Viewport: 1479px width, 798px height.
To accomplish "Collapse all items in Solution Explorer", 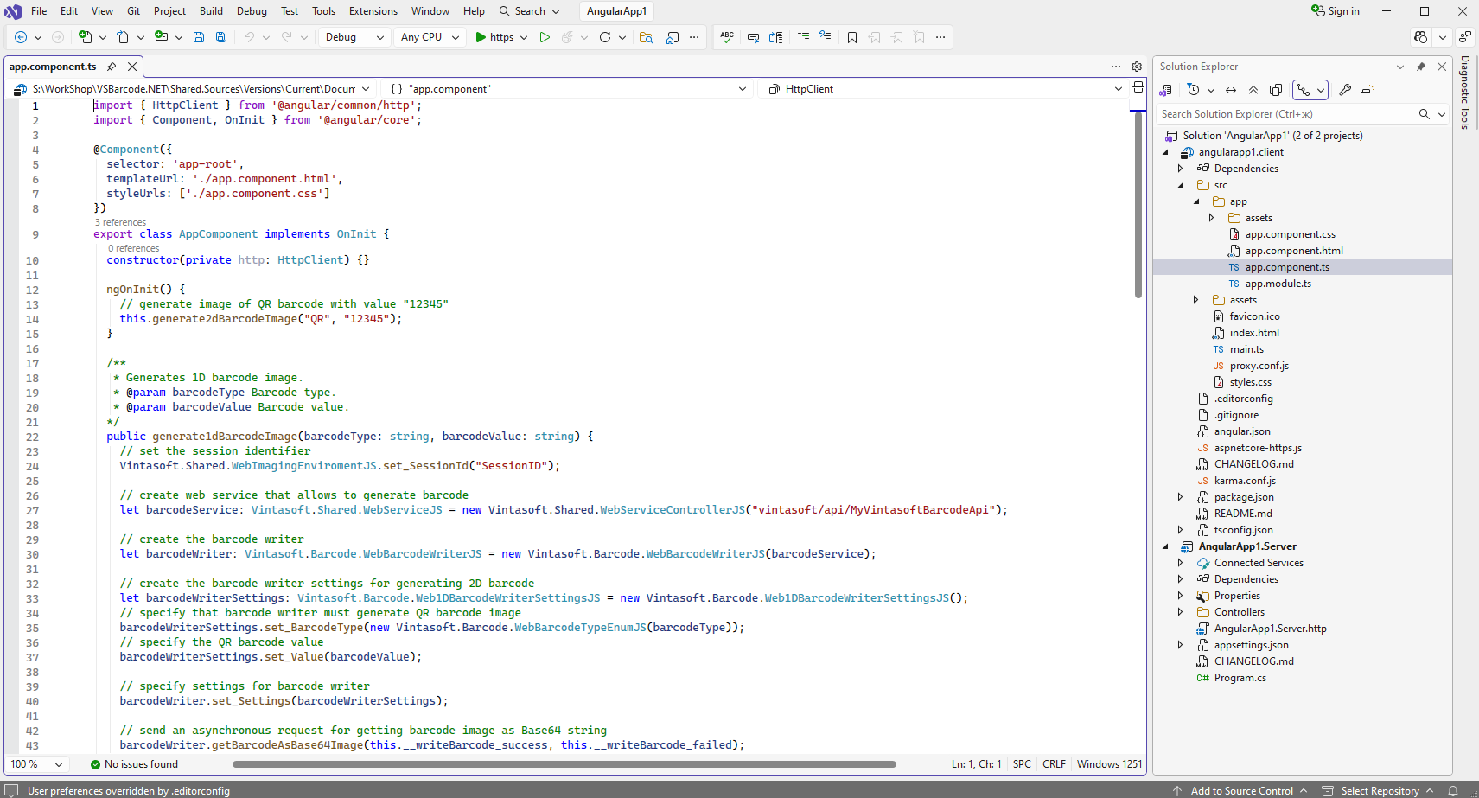I will (x=1253, y=90).
